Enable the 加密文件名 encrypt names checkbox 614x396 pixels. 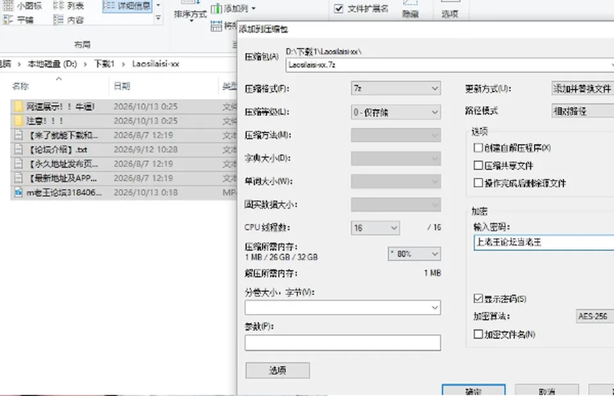pos(478,334)
